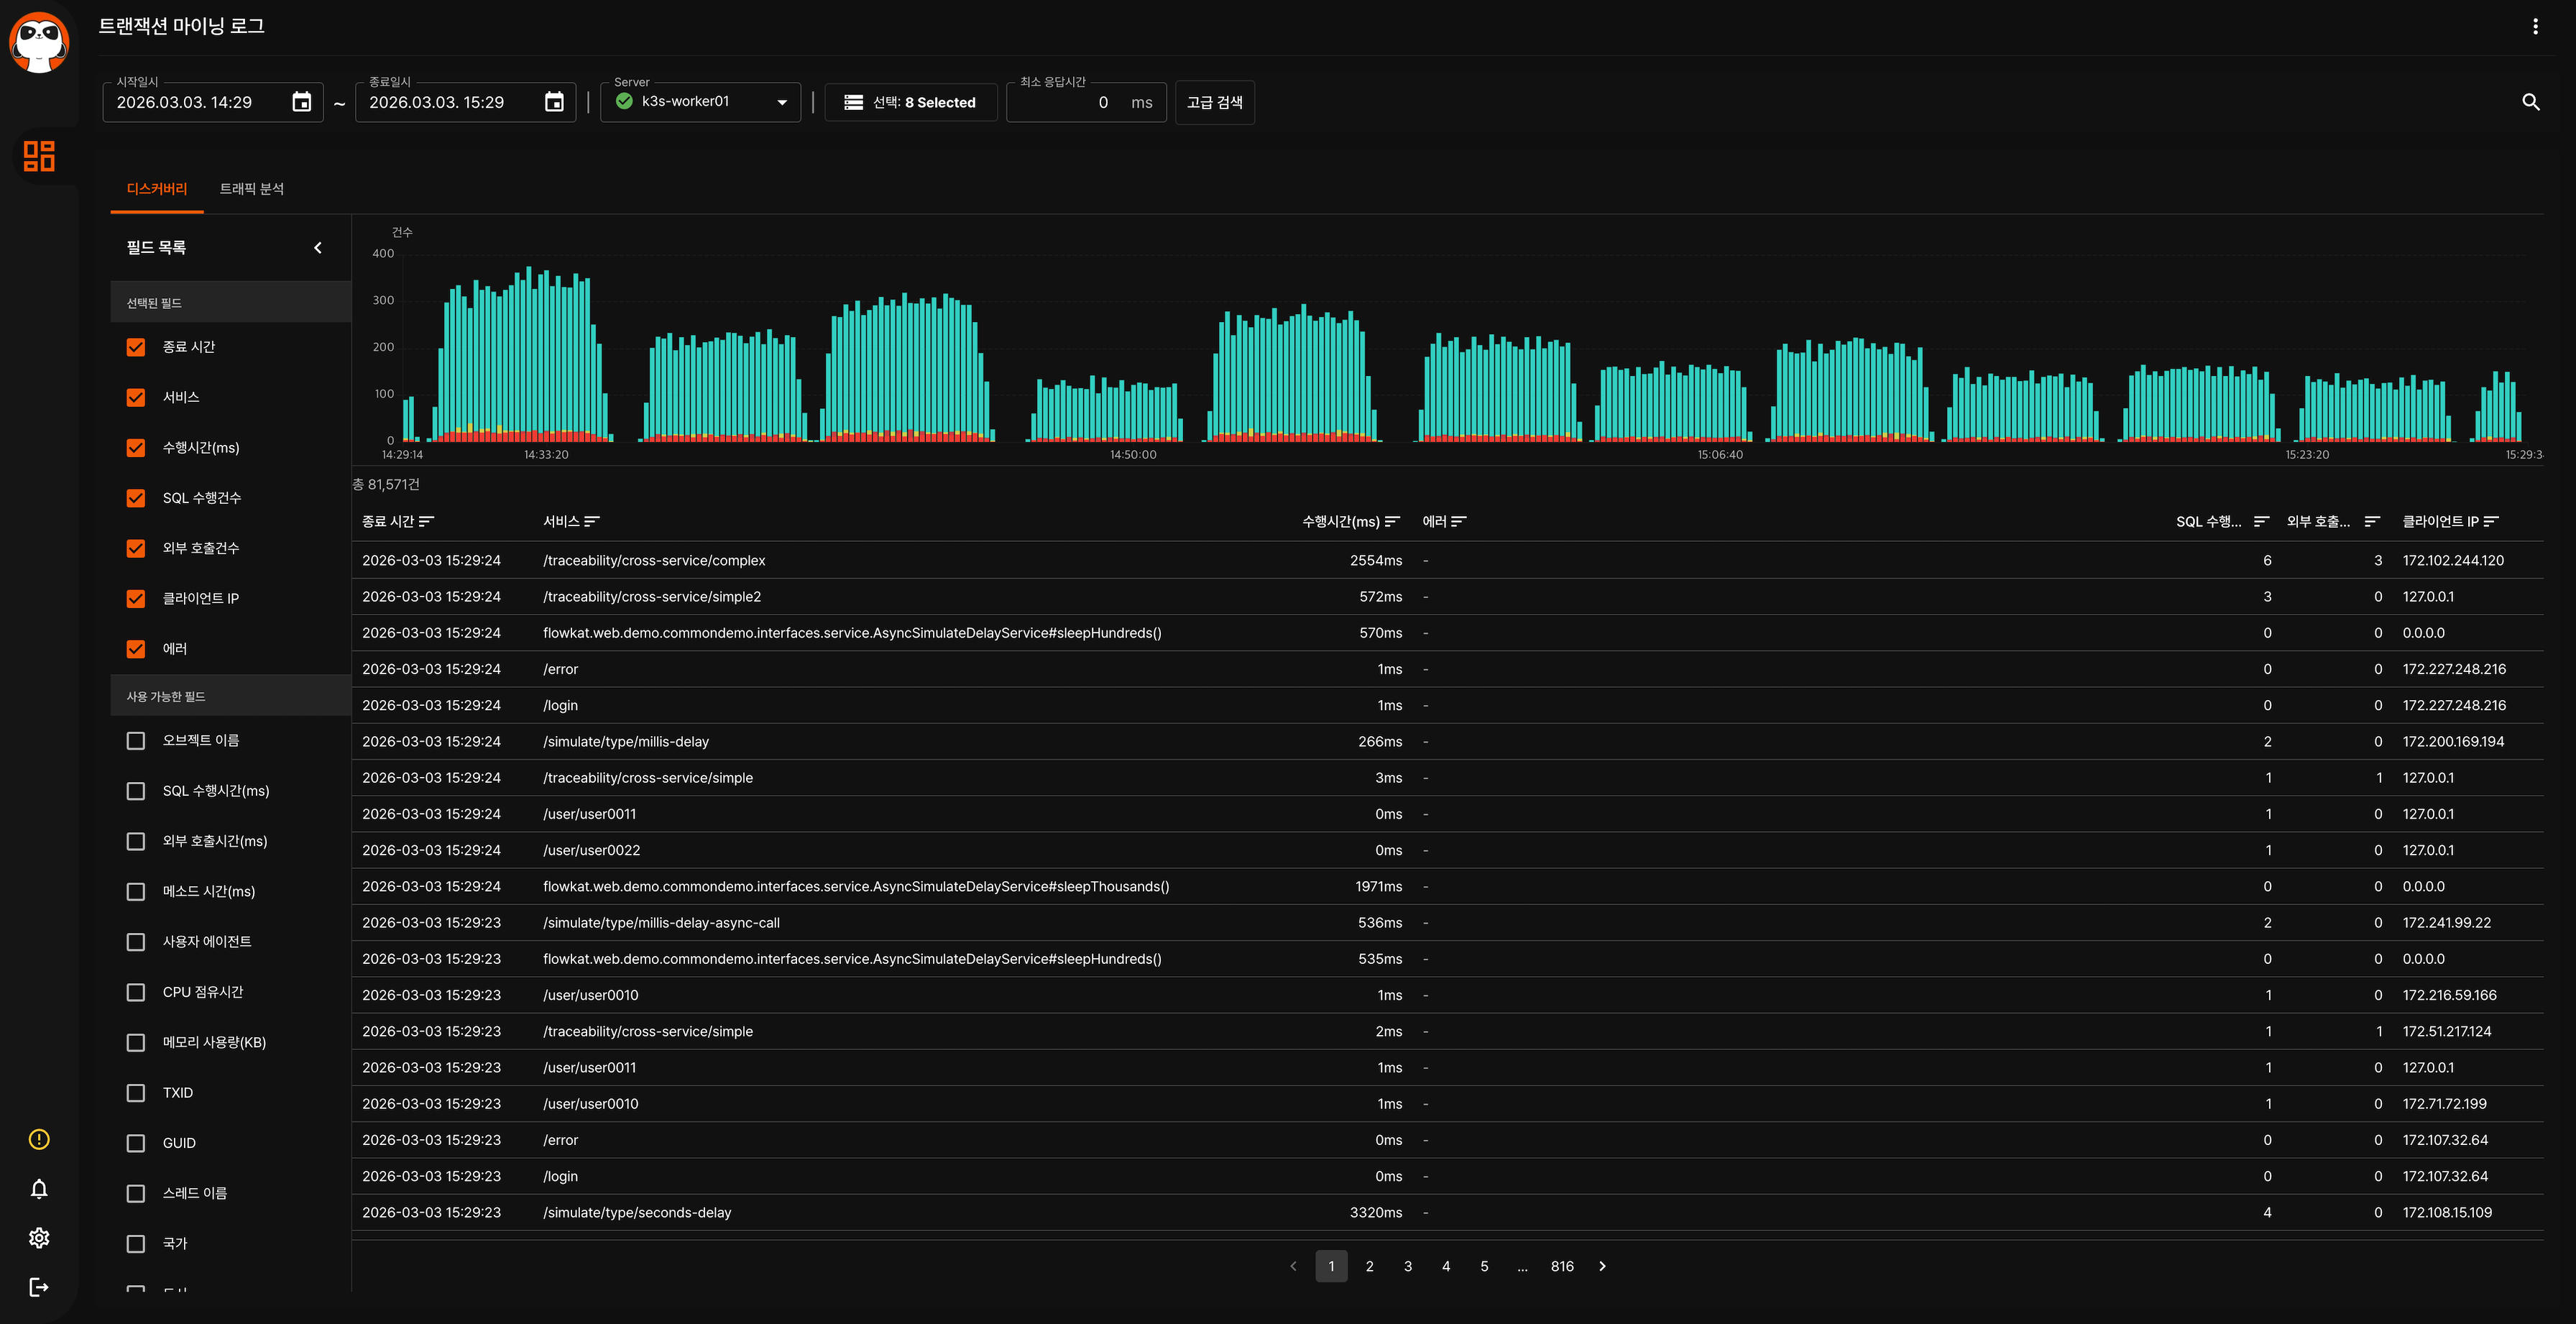Enable the TXID field checkbox
Screen dimensions: 2576x1324
(x=136, y=1093)
